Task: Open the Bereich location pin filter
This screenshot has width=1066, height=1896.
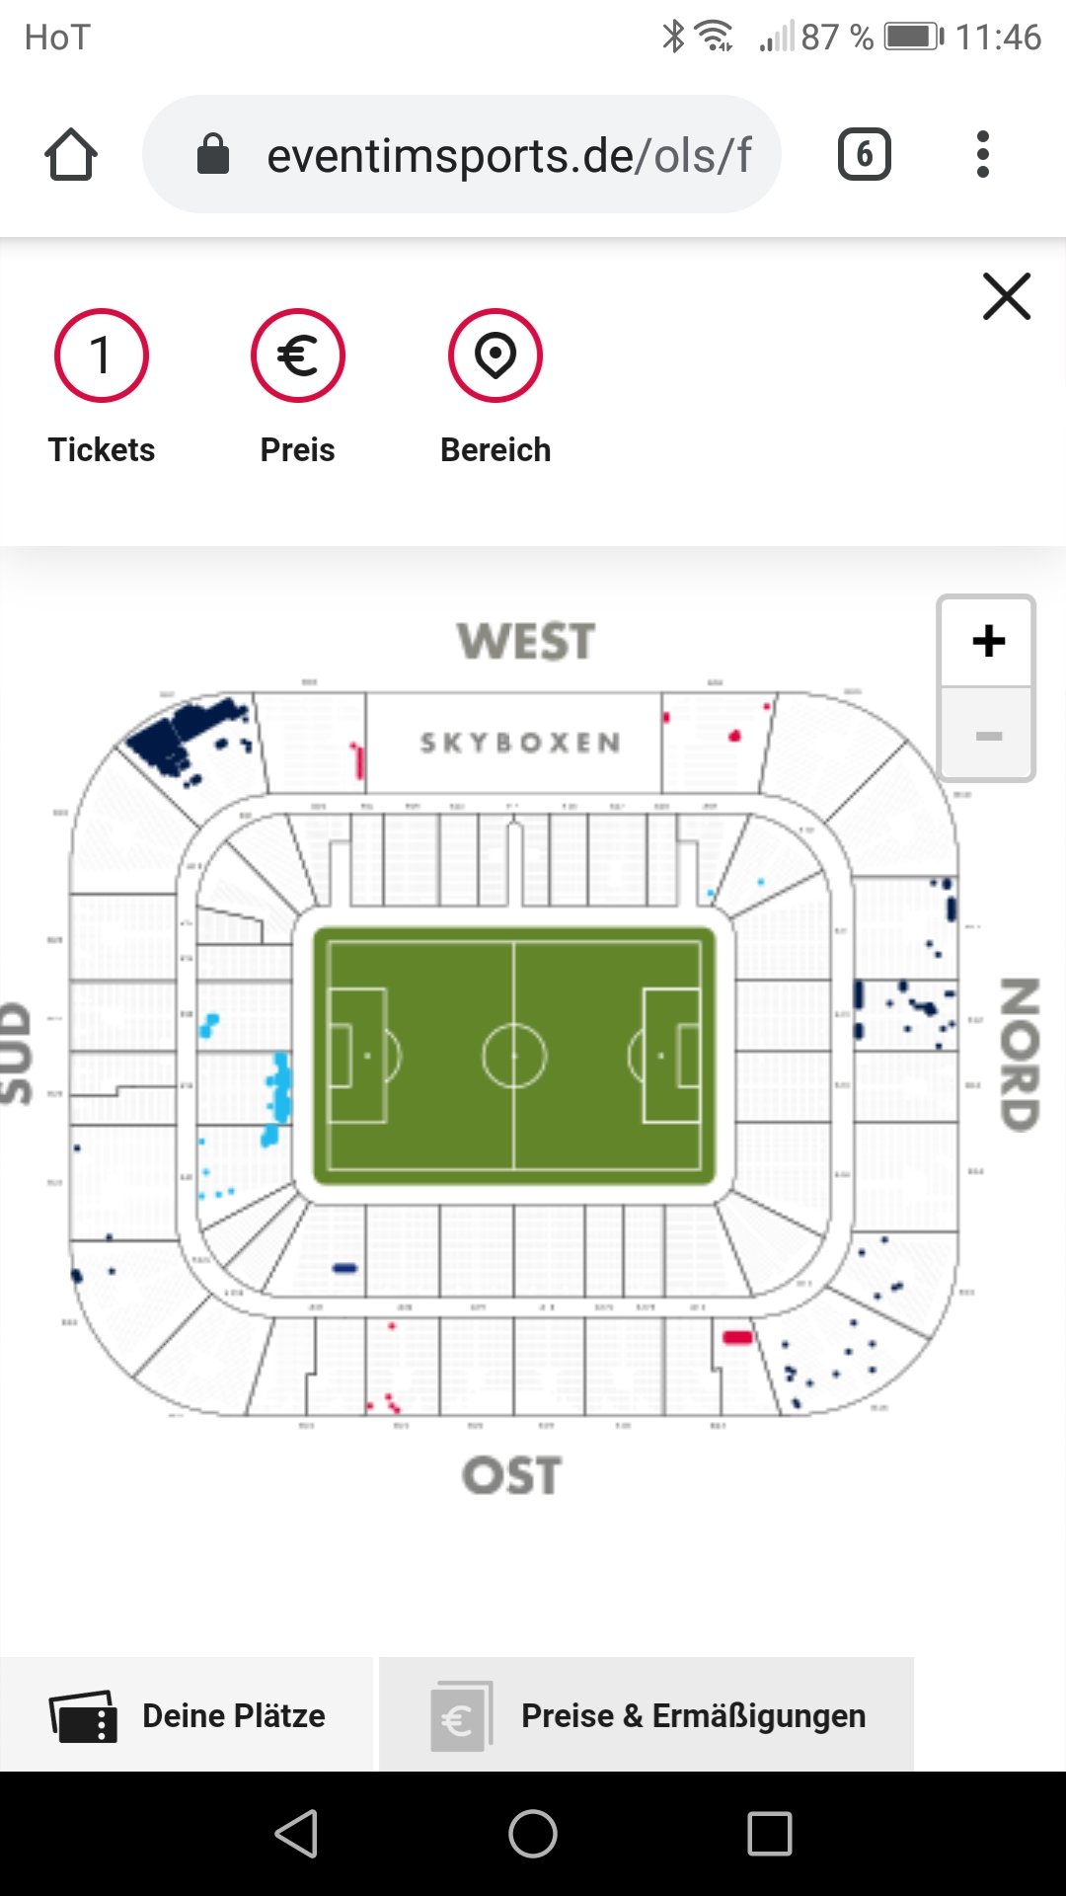Action: point(495,355)
